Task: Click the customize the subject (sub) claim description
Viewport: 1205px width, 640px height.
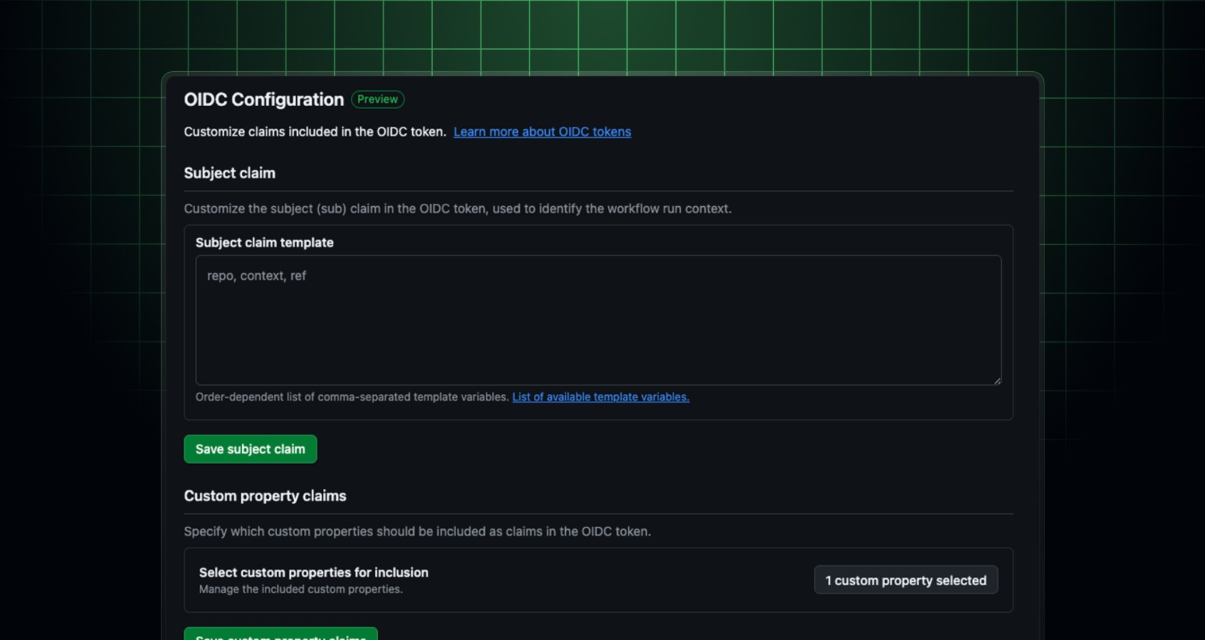Action: tap(458, 208)
